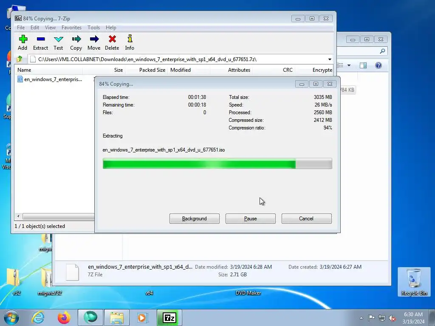Click the Explorer help question mark icon
Image resolution: width=435 pixels, height=326 pixels.
[379, 65]
